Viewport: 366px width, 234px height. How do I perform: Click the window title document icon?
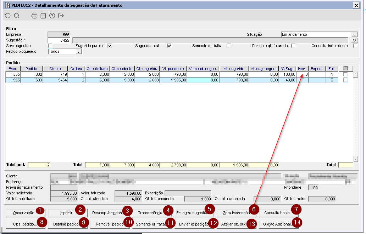pyautogui.click(x=7, y=5)
